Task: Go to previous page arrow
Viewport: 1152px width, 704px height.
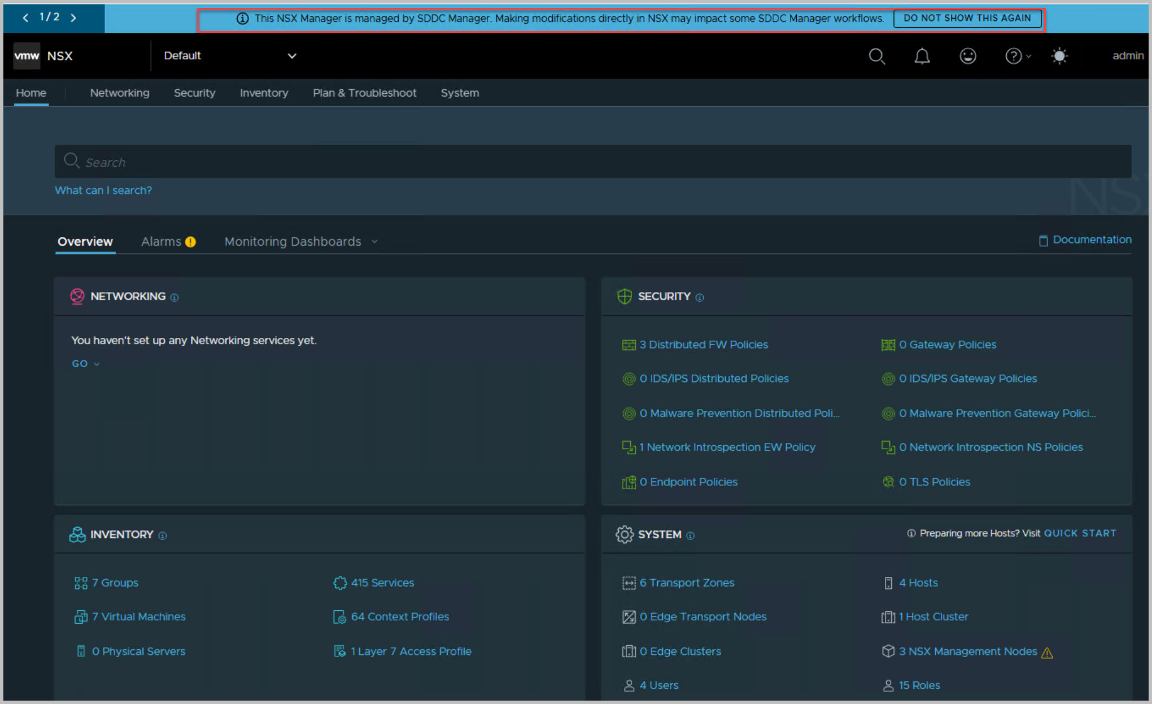Action: (25, 18)
